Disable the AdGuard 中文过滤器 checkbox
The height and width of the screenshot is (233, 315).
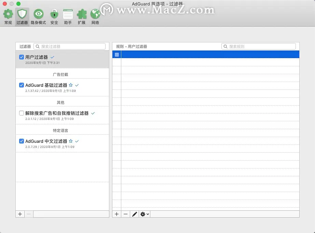tap(22, 141)
